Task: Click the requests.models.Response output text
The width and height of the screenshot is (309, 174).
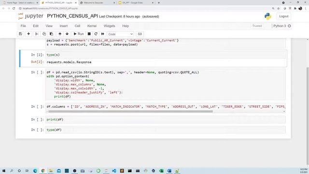Action: (x=69, y=62)
